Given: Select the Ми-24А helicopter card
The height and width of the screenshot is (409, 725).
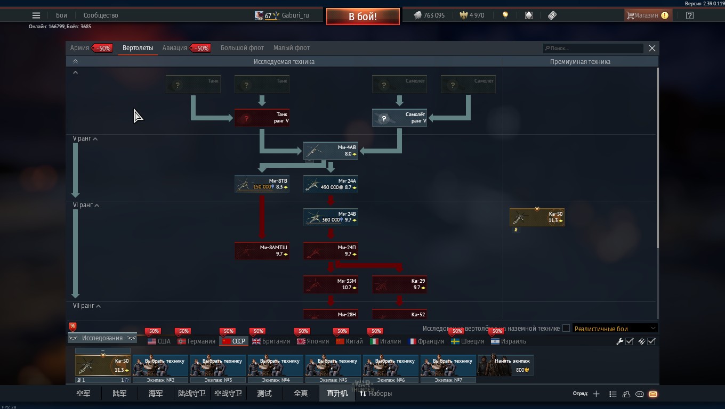Looking at the screenshot, I should 331,184.
